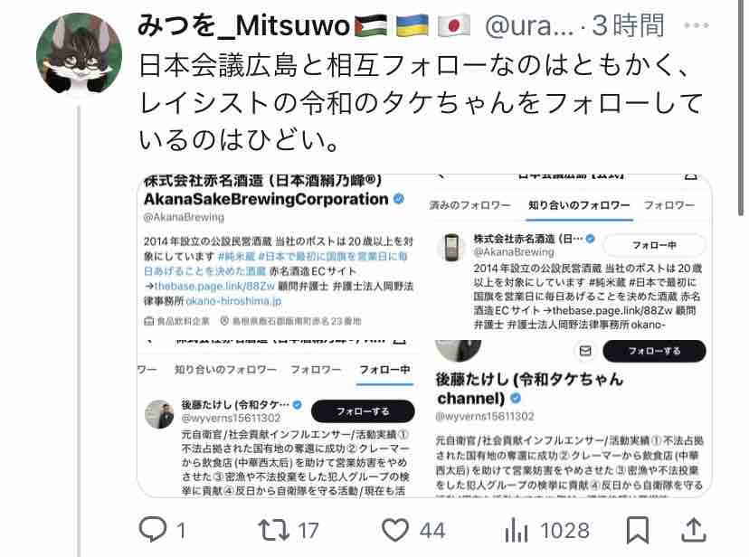Select the 知り合いのフォロワー tab at top right
This screenshot has width=749, height=557.
(579, 205)
